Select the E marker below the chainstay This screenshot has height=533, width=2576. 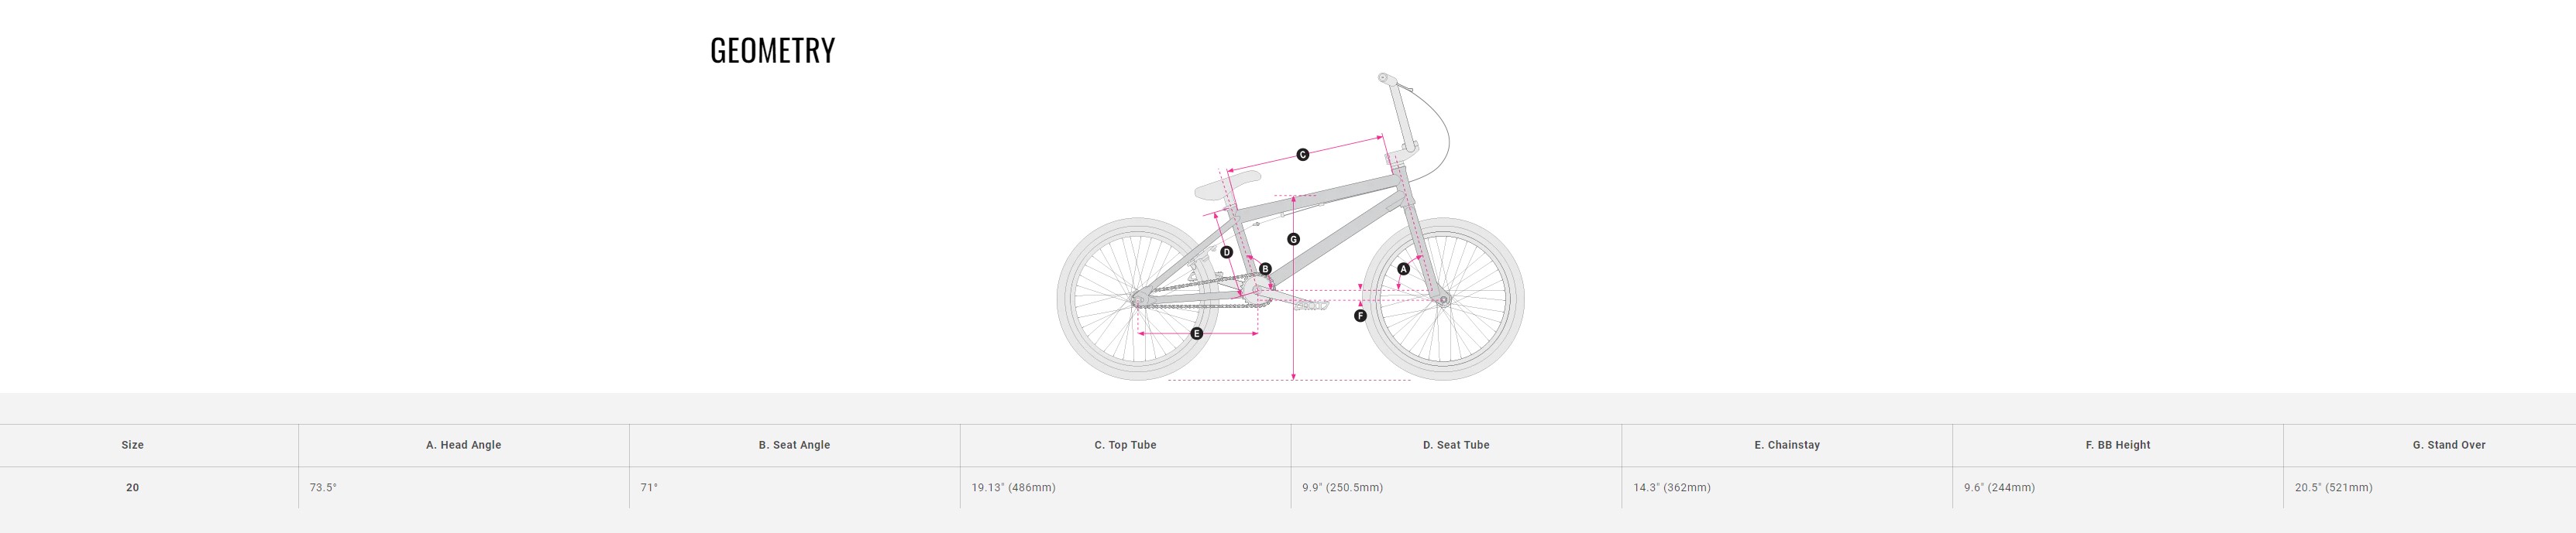pyautogui.click(x=1196, y=333)
